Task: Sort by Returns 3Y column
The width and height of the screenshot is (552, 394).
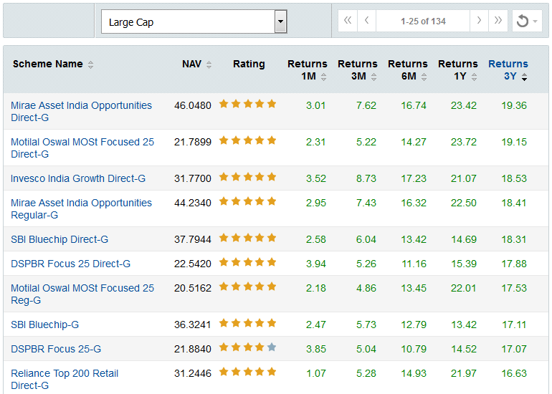Action: point(508,70)
